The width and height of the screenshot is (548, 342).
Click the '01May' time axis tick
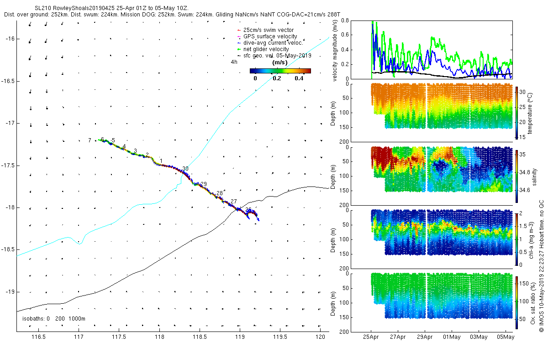point(452,337)
